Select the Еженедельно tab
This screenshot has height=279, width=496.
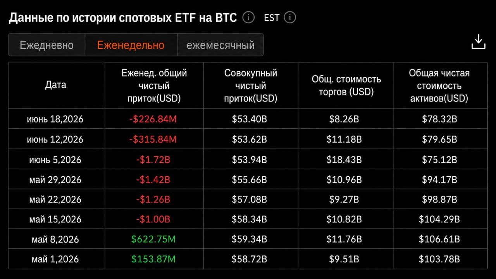pyautogui.click(x=131, y=45)
